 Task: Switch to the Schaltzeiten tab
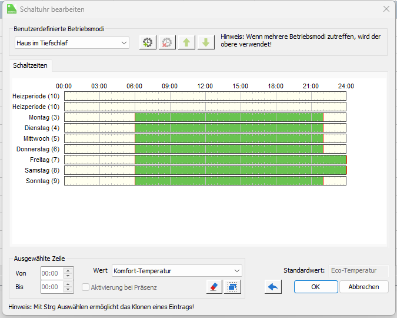31,65
